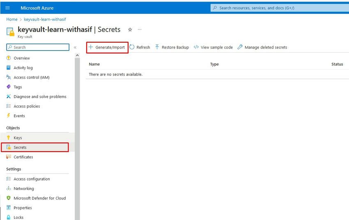
Task: Click the Diagnose and solve problems icon
Action: (9, 96)
